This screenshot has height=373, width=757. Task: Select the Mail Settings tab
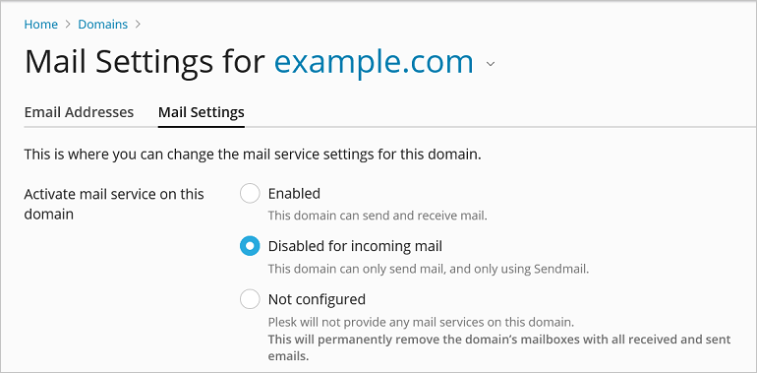click(x=202, y=112)
